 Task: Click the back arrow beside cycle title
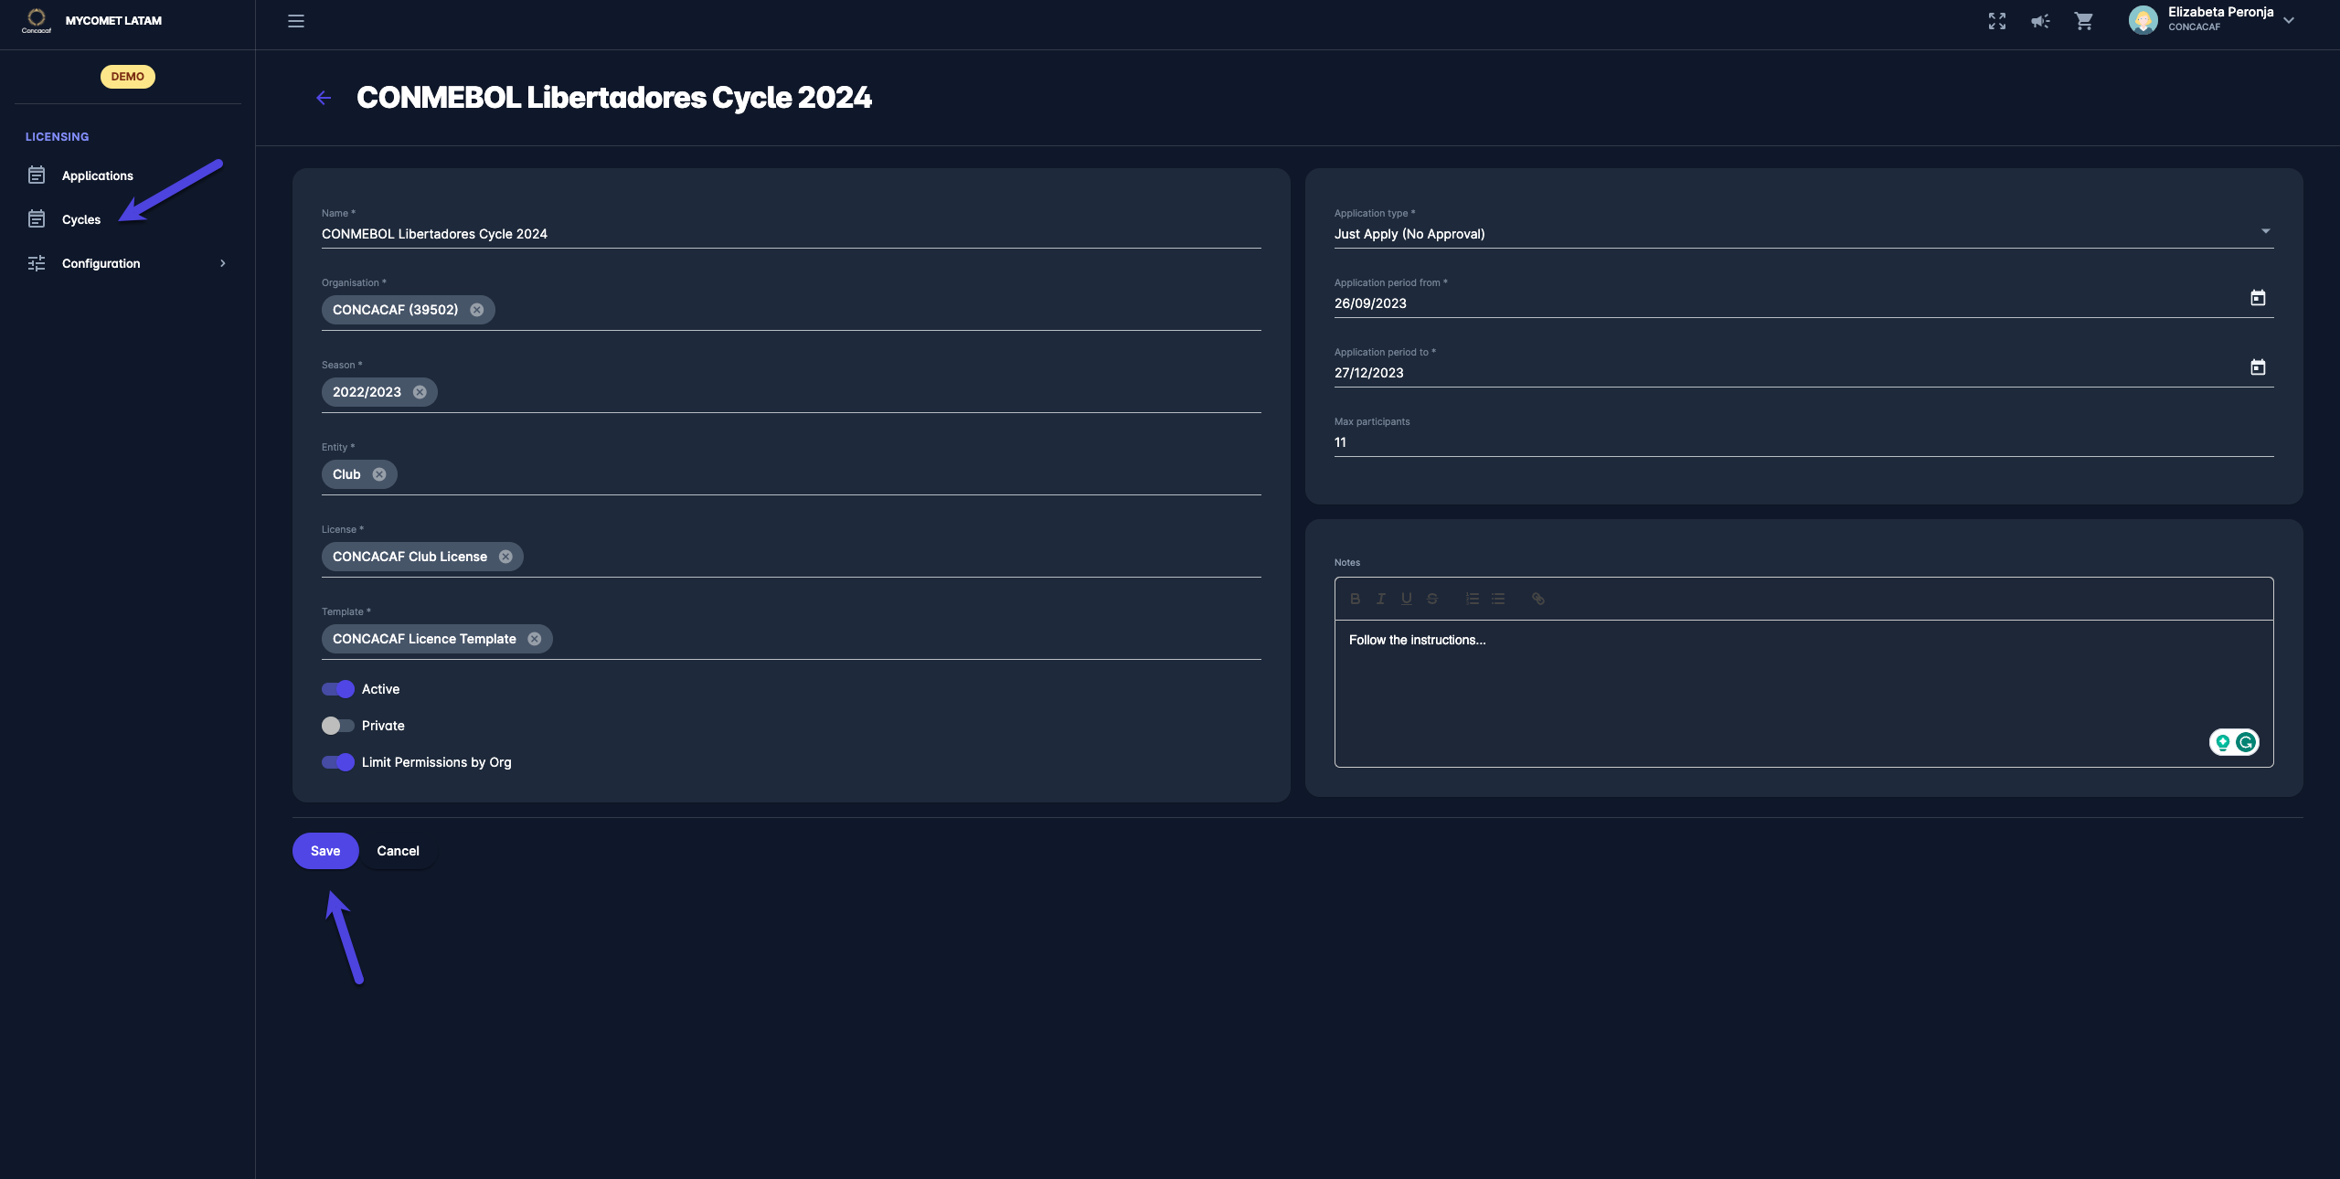324,98
